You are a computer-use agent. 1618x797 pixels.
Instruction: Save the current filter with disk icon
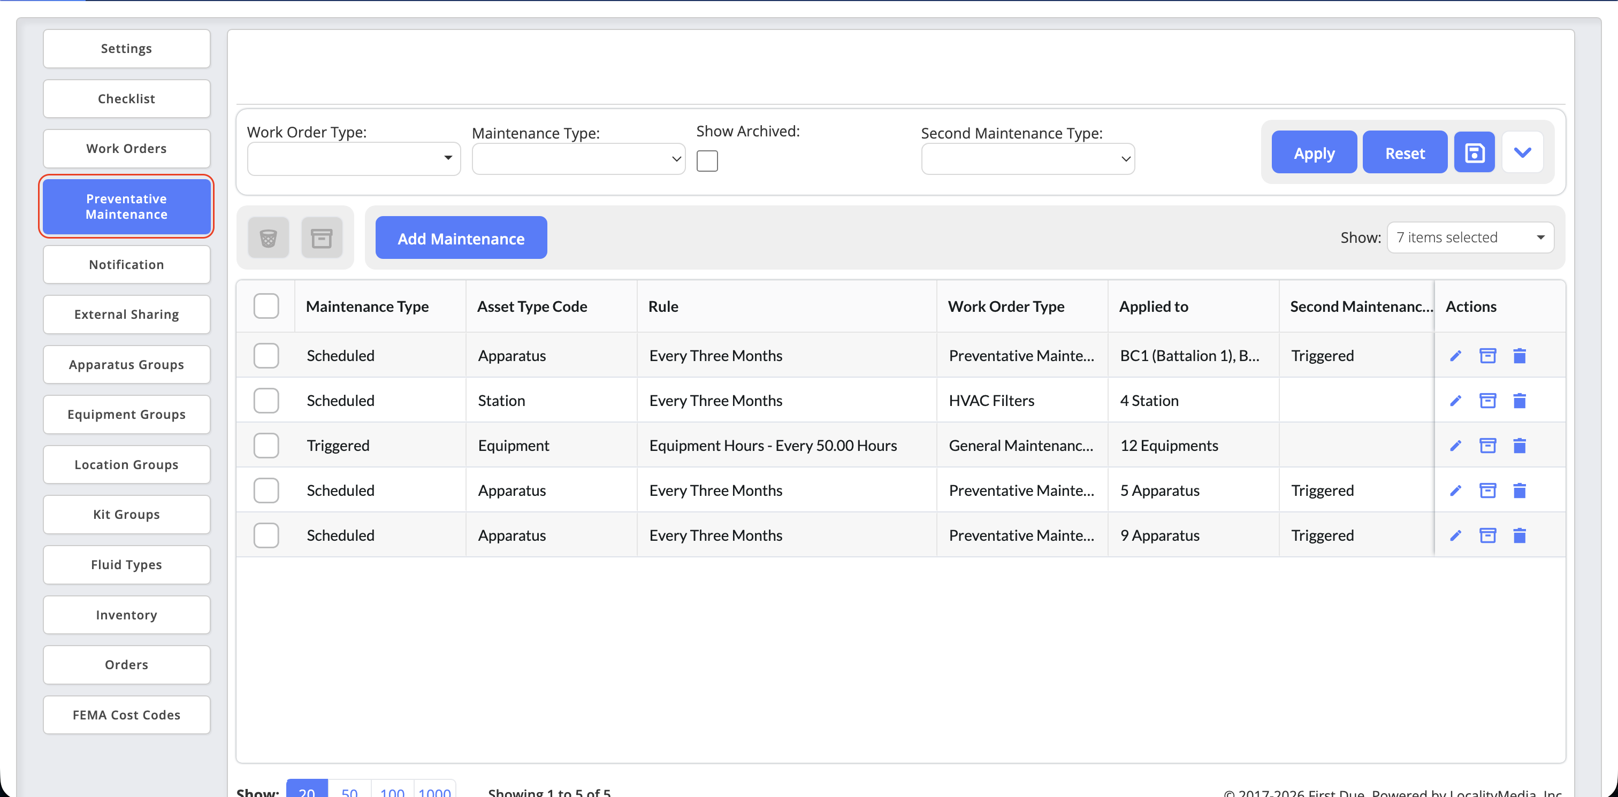coord(1474,152)
